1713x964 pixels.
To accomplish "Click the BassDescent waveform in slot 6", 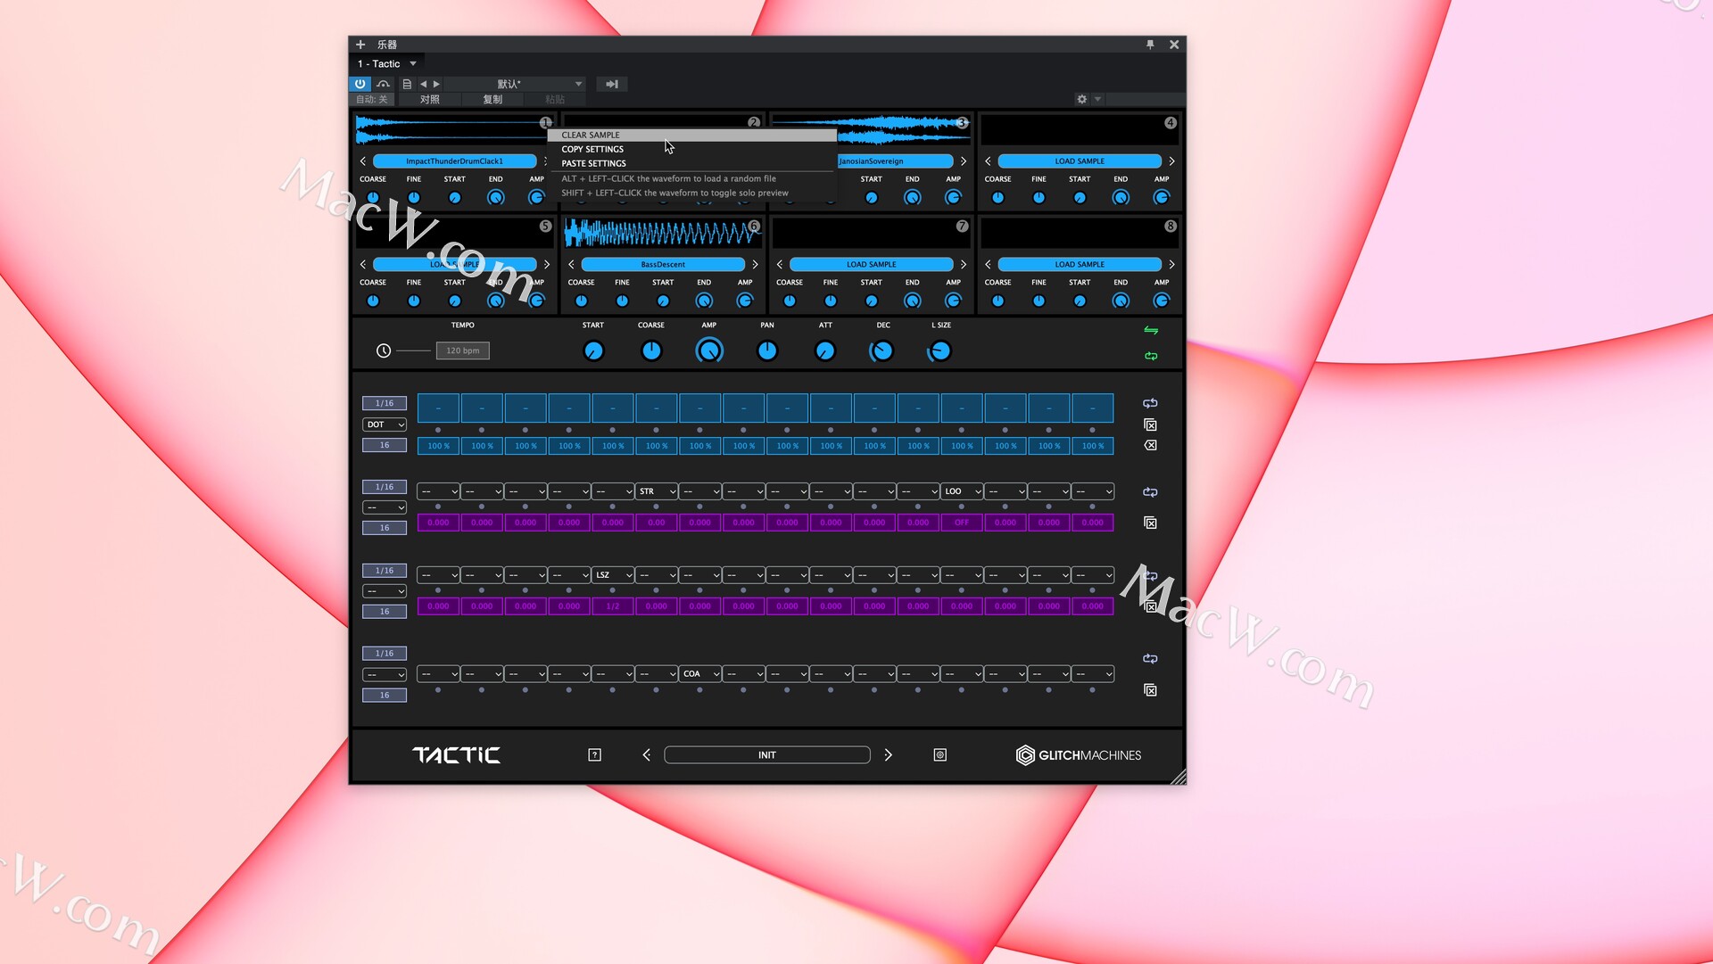I will click(662, 233).
